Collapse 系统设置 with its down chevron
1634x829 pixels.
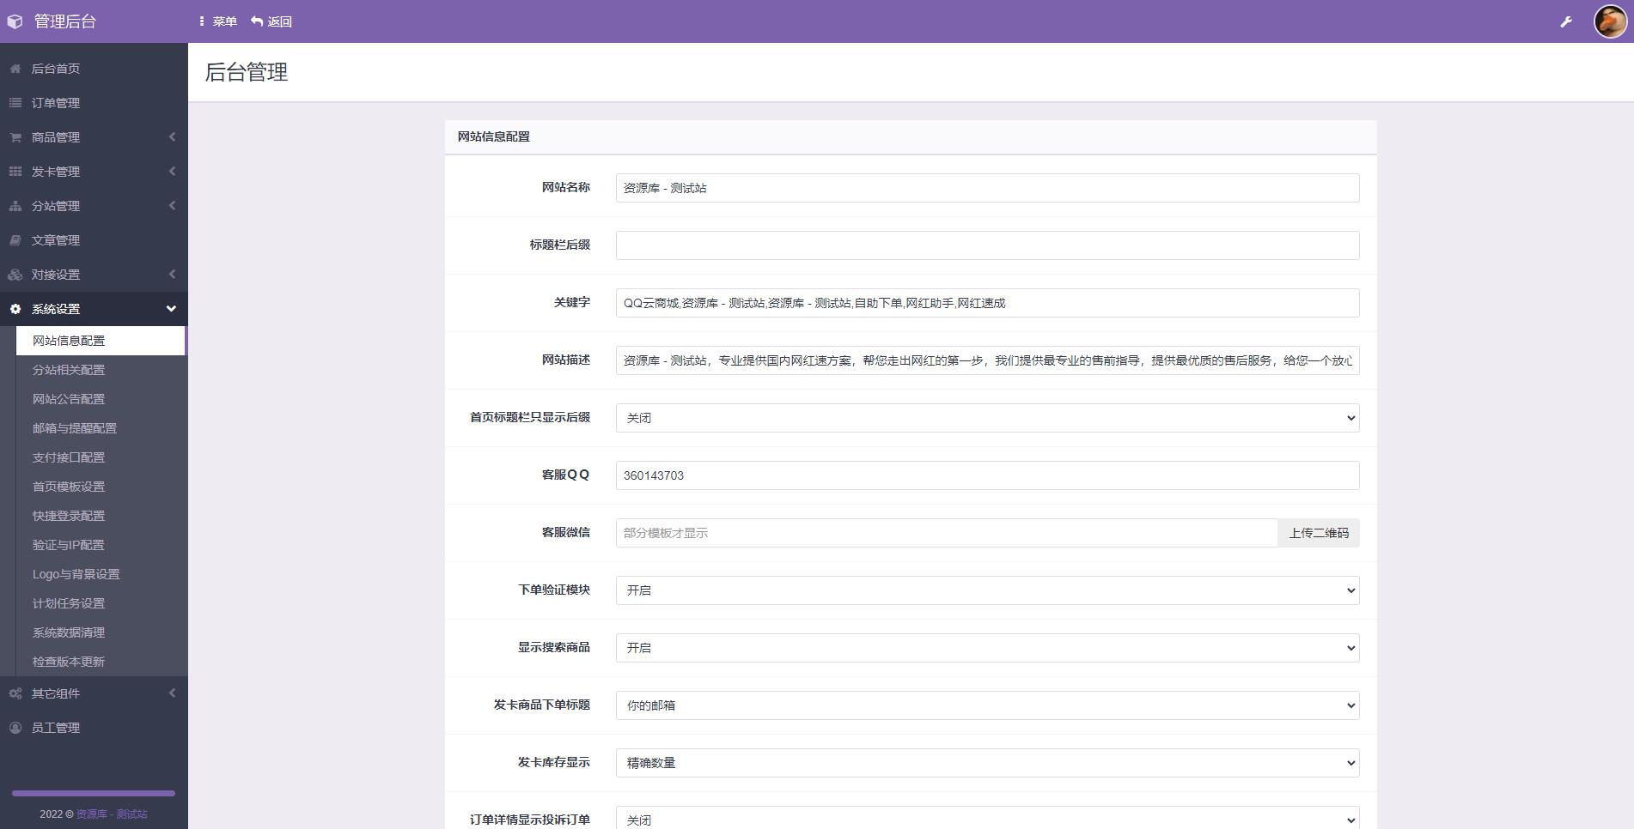coord(171,309)
